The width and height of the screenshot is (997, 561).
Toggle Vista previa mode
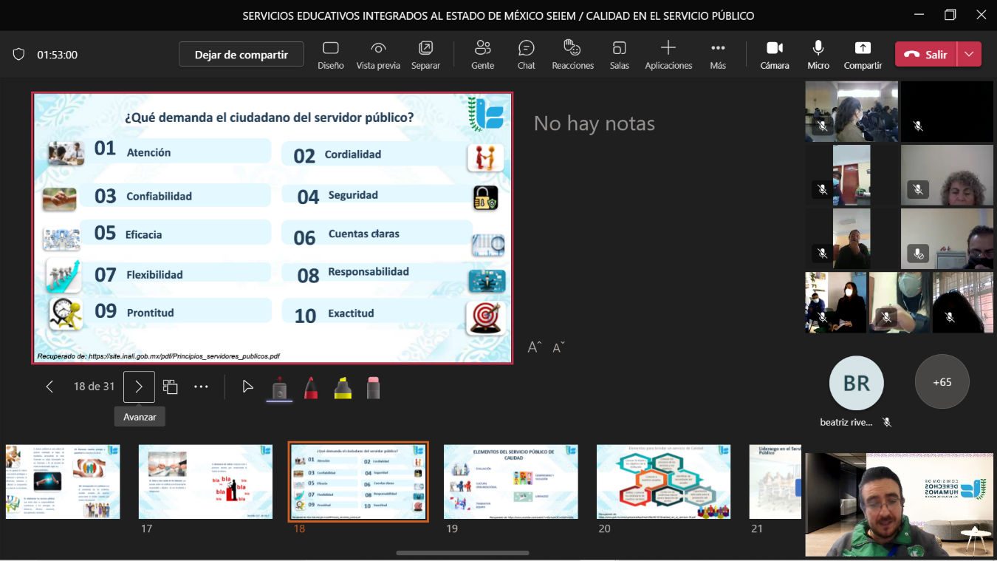coord(378,55)
